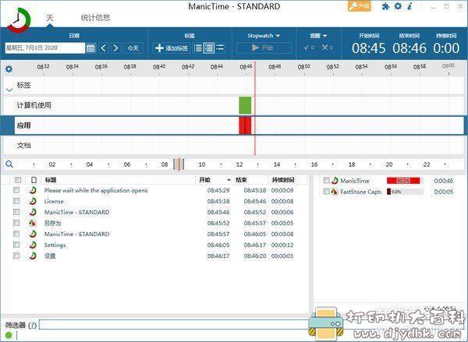Screen dimensions: 468x342
Task: Collapse the 标签 timeline chevron
Action: (9, 90)
